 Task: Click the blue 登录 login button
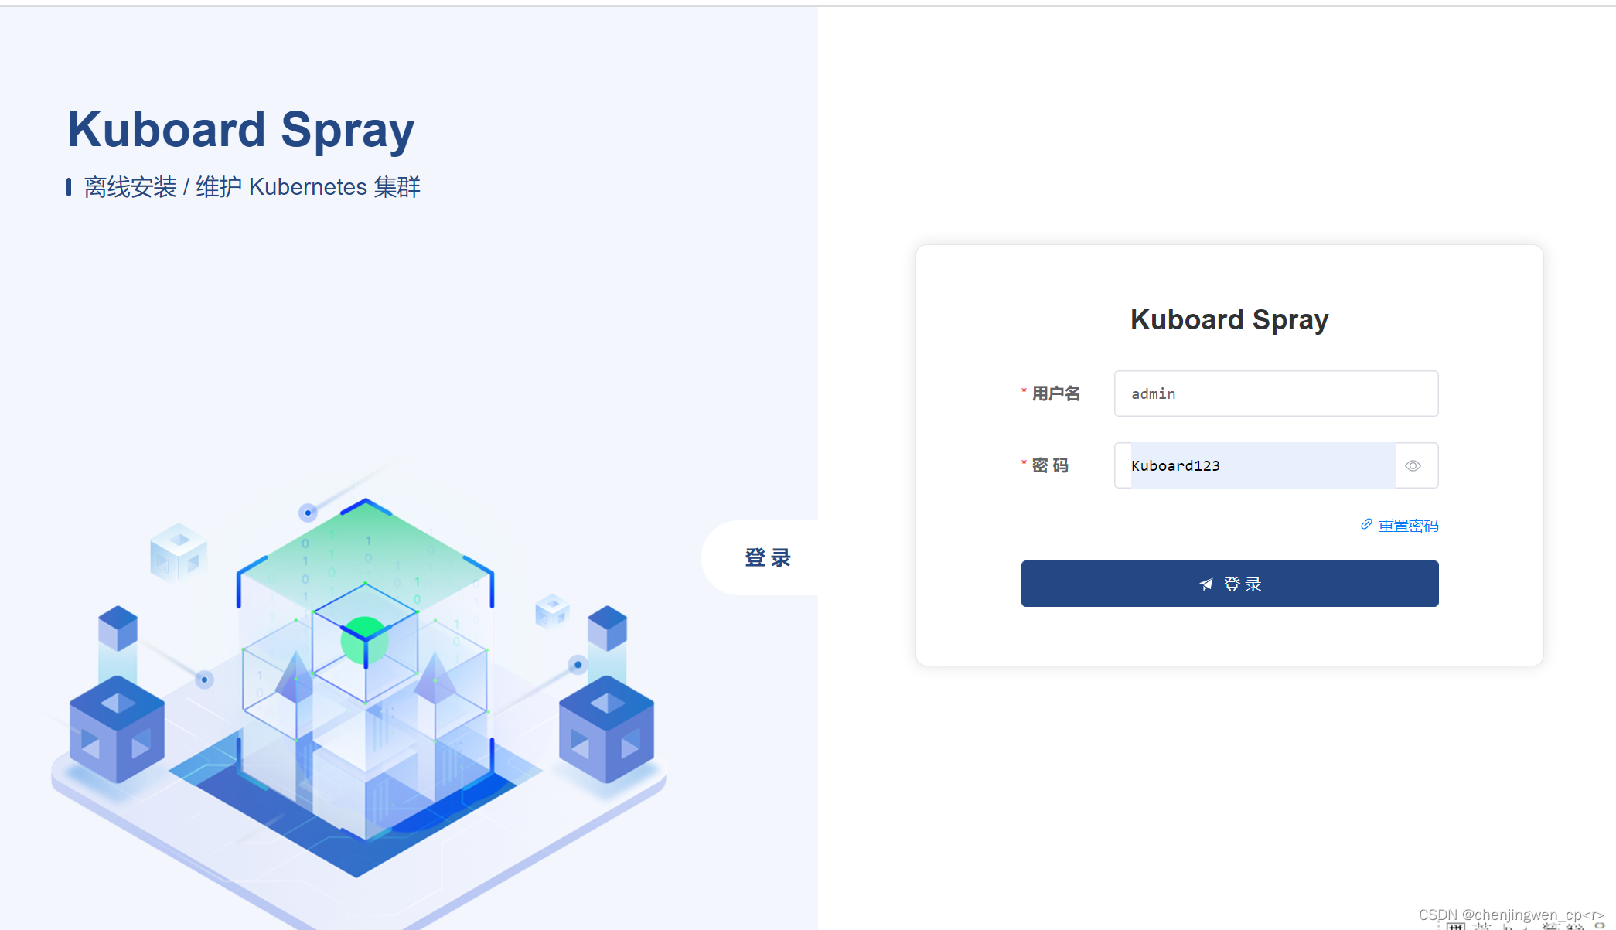[1229, 584]
